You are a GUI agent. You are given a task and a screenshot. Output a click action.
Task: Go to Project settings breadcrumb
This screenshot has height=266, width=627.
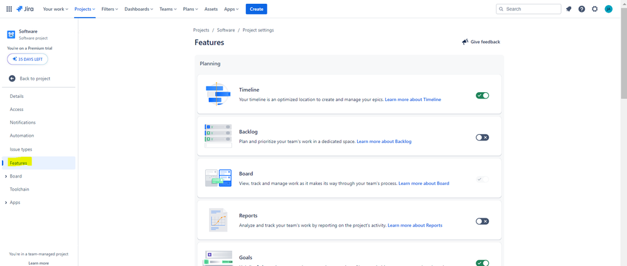pyautogui.click(x=259, y=30)
